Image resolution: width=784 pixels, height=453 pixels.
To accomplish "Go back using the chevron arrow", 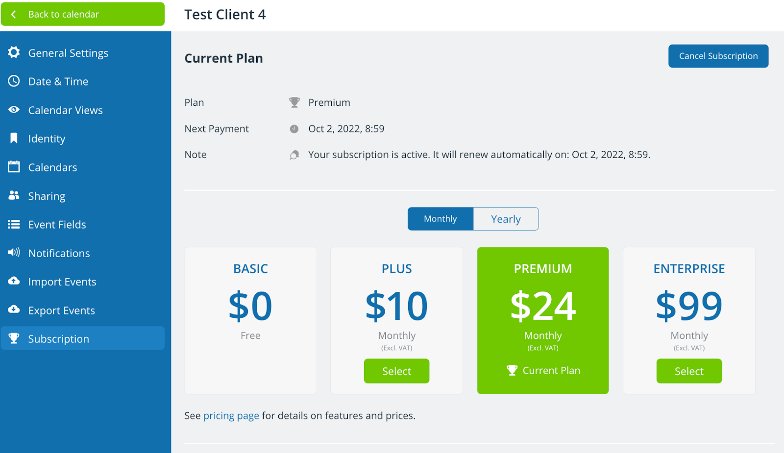I will 14,14.
